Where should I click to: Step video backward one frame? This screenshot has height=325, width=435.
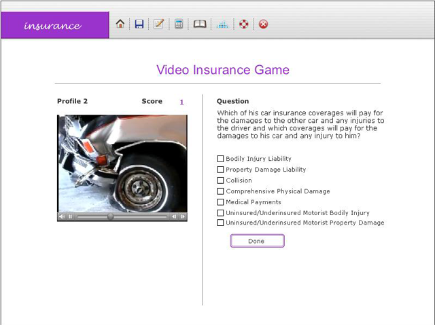click(x=174, y=216)
